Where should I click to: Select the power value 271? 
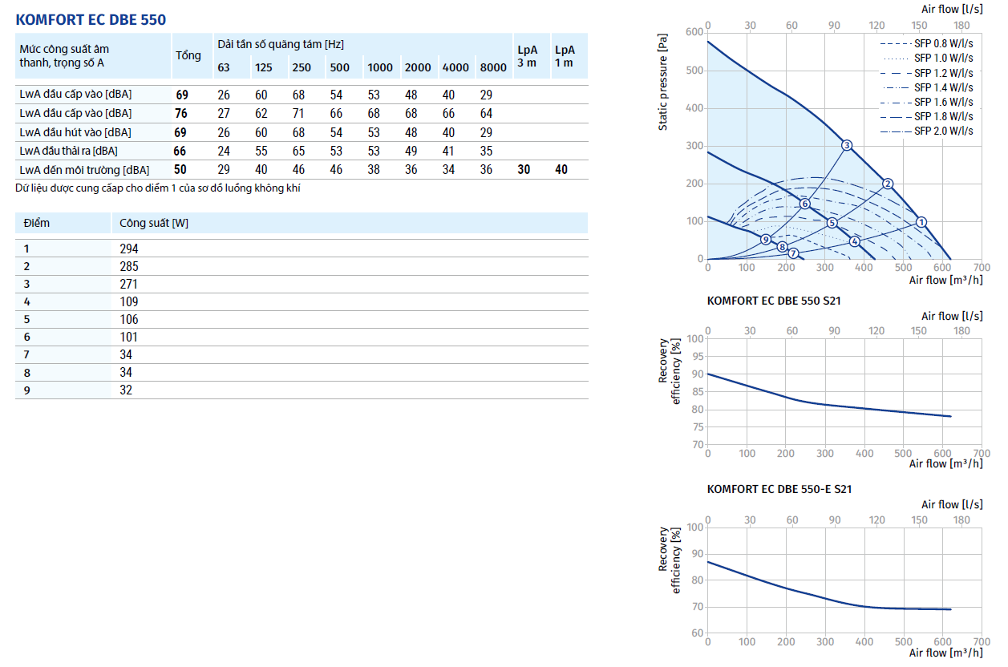(128, 285)
